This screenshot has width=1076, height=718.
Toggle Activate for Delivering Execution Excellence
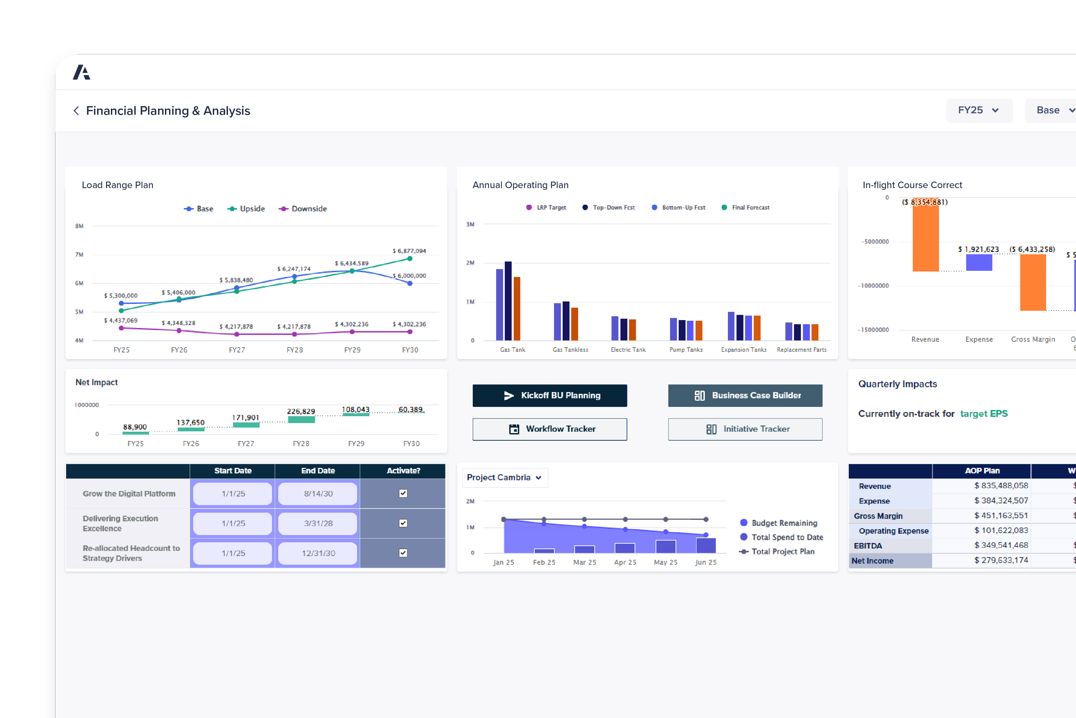[x=403, y=523]
